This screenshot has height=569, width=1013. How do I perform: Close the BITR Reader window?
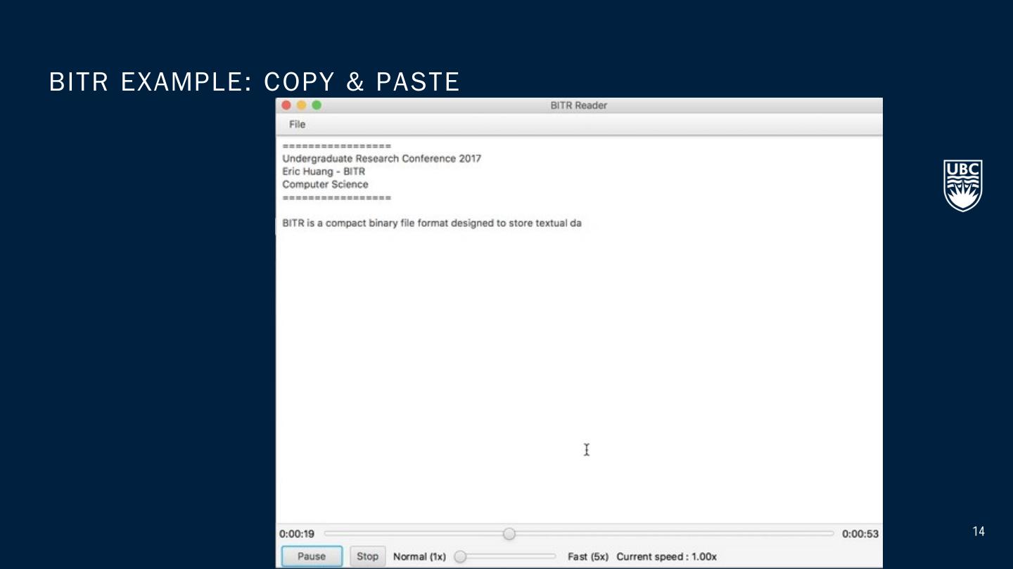click(286, 105)
